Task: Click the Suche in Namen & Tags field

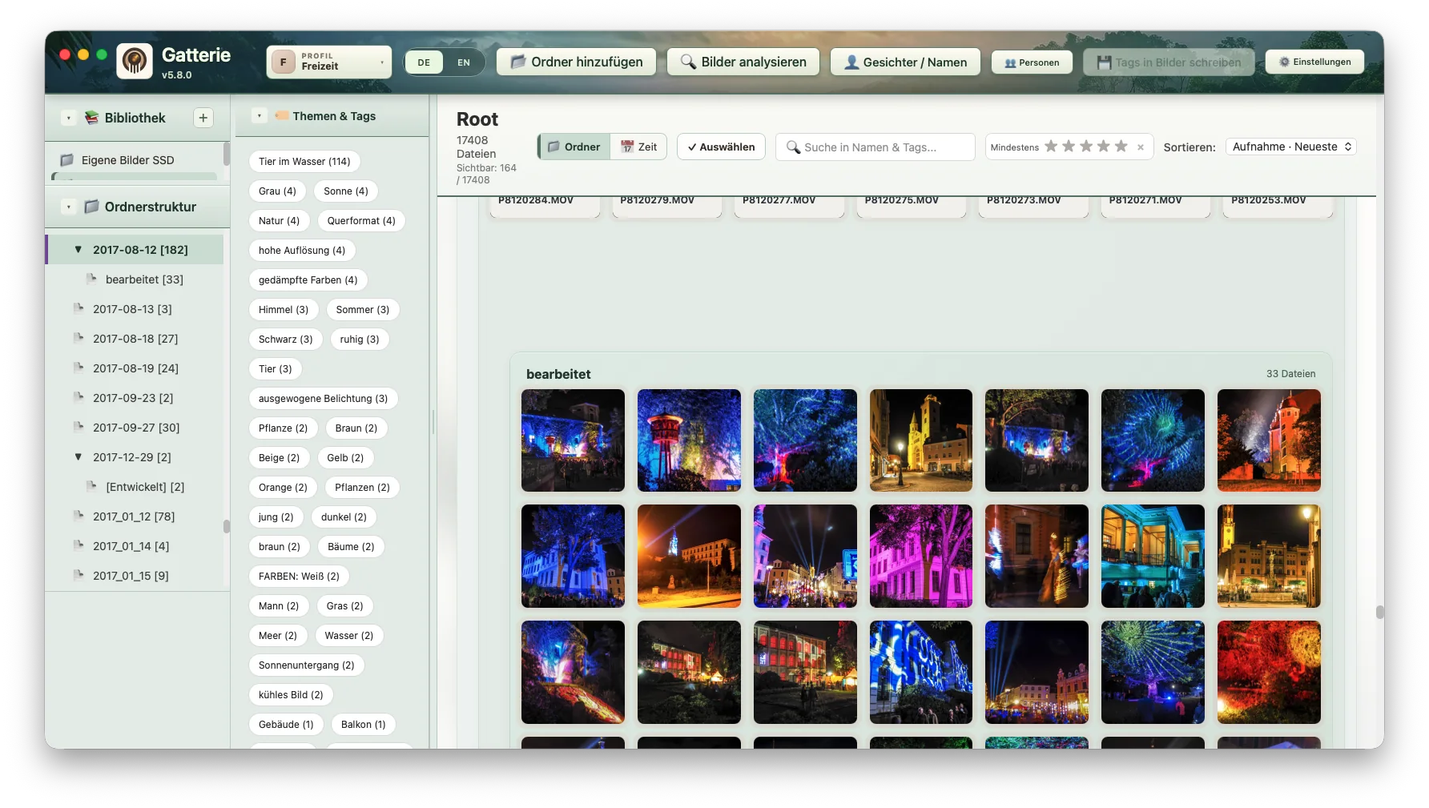Action: [876, 147]
